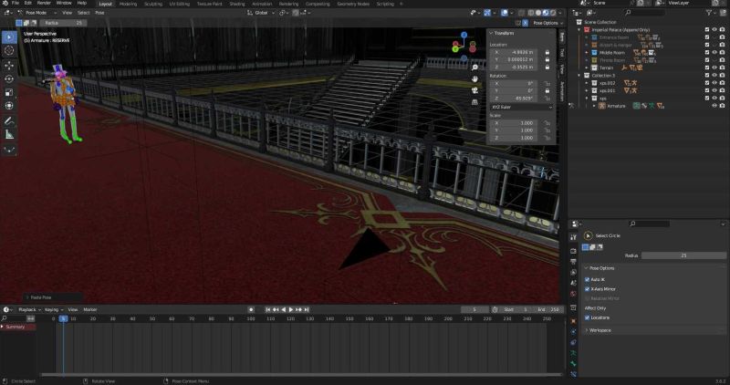Collapse Imperial Palace collection in outliner
This screenshot has height=385, width=730.
point(579,30)
